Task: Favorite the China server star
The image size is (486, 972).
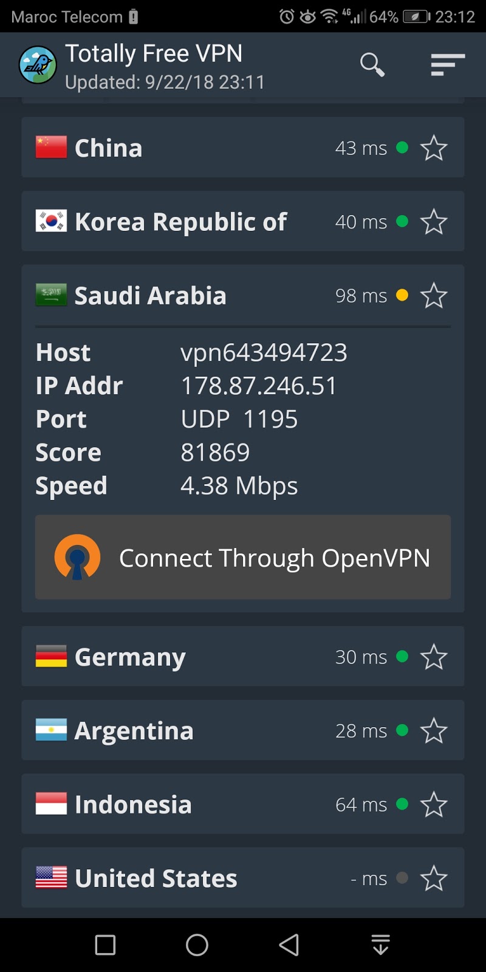Action: click(x=434, y=148)
